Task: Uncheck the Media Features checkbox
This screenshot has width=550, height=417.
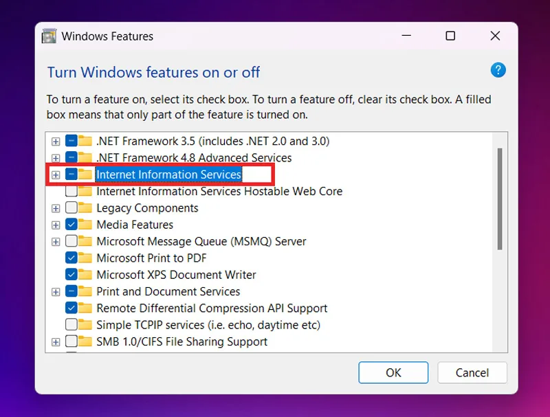Action: tap(71, 224)
